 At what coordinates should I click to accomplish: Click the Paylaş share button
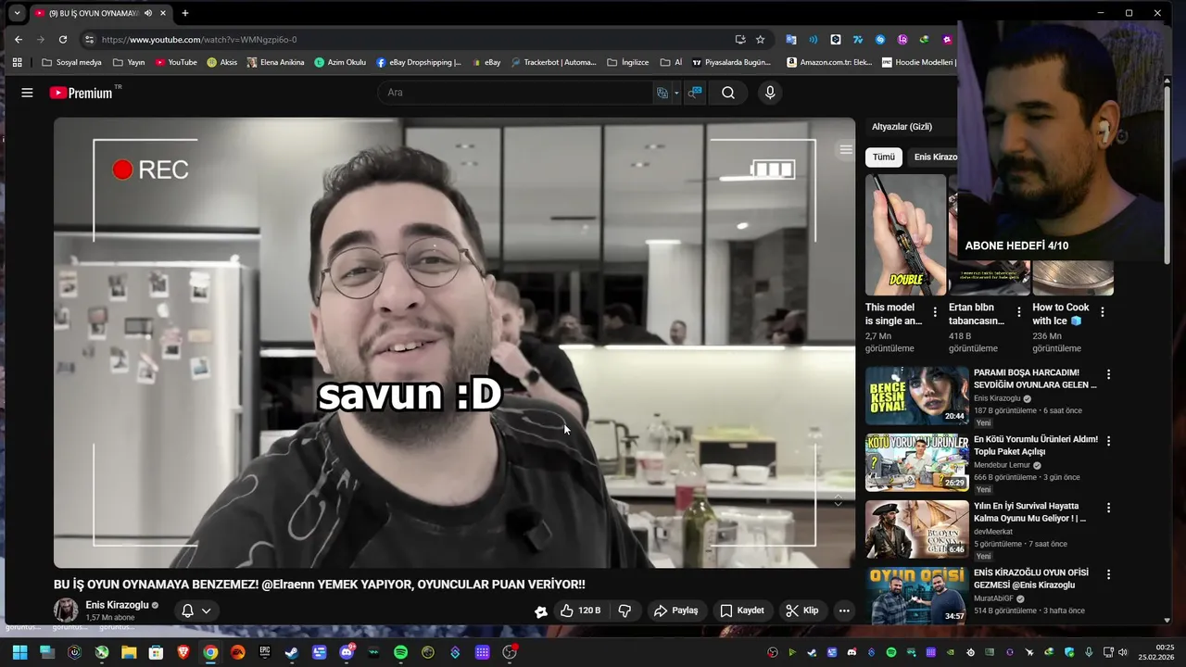pyautogui.click(x=675, y=610)
